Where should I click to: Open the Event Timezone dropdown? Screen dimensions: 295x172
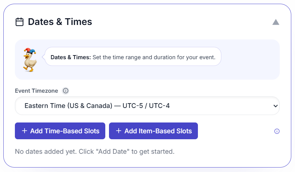[x=147, y=106]
